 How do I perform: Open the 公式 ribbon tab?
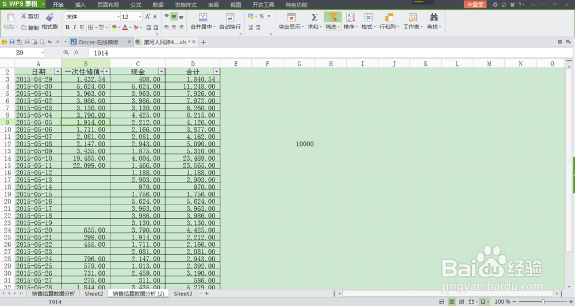tap(136, 5)
